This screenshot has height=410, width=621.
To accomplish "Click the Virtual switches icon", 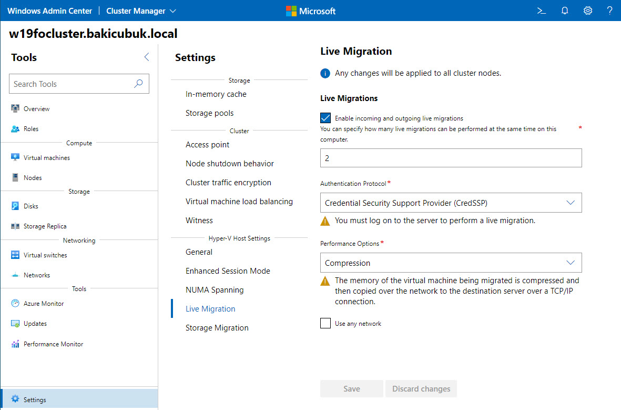I will pos(15,255).
